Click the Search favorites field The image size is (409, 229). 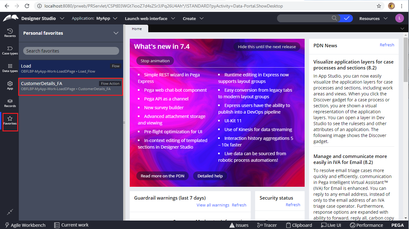[71, 51]
